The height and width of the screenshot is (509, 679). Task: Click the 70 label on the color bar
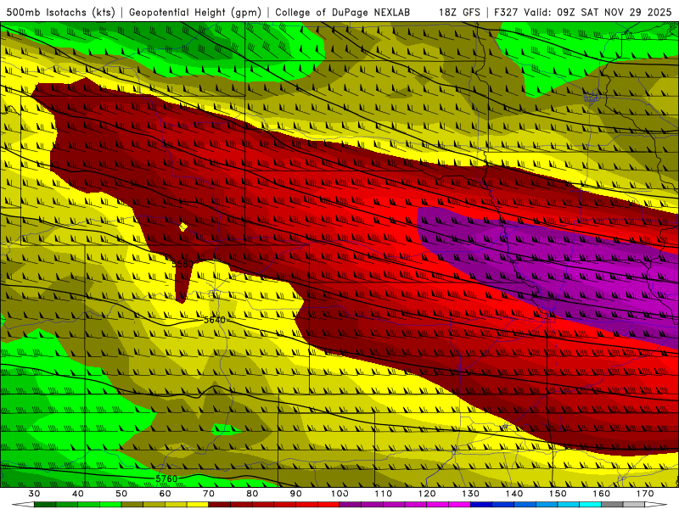point(209,494)
